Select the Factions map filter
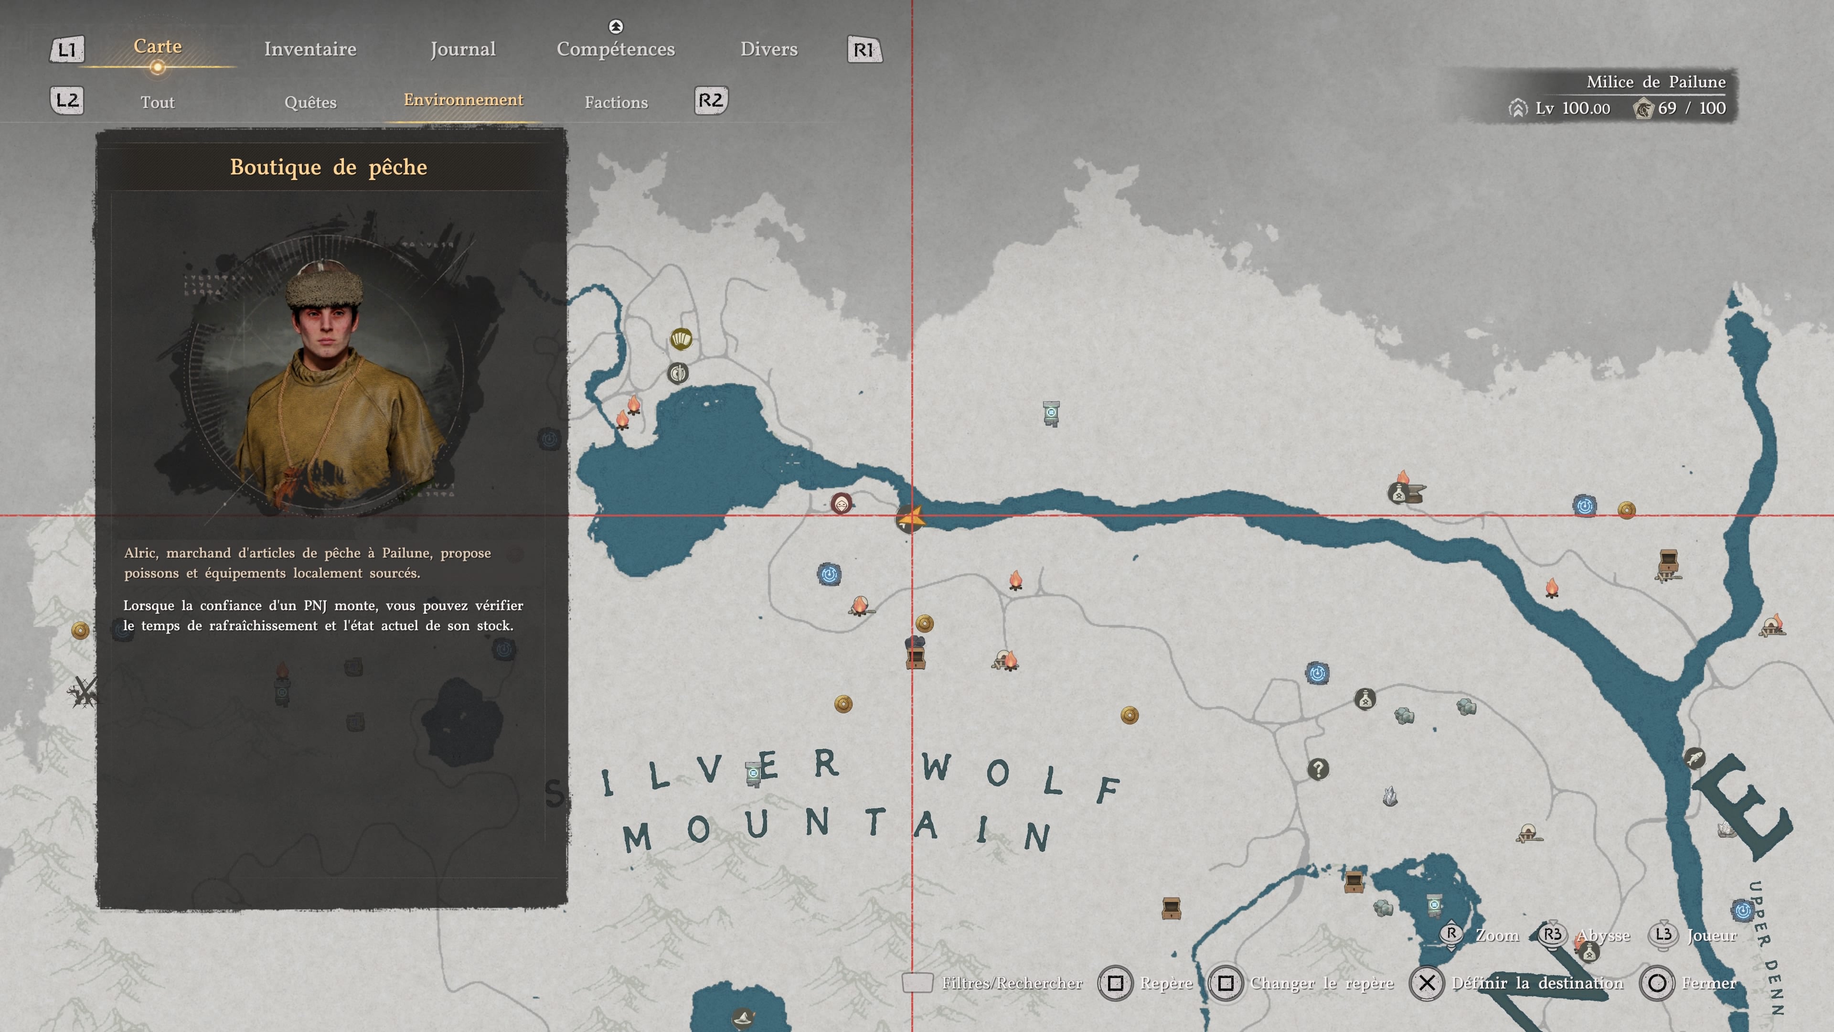Image resolution: width=1834 pixels, height=1032 pixels. (x=617, y=103)
